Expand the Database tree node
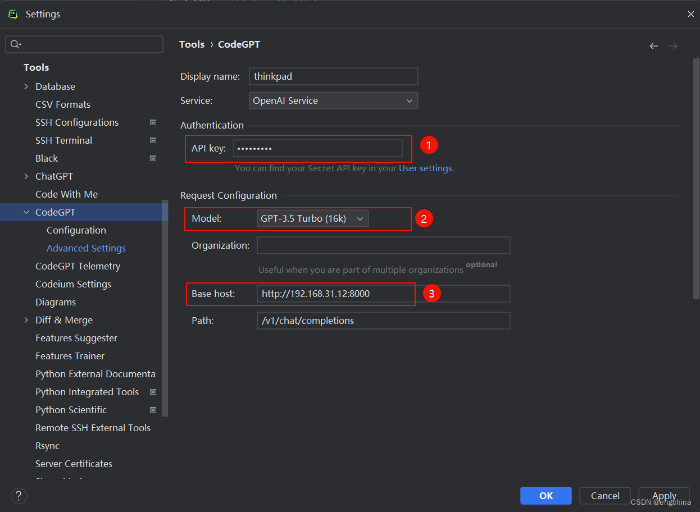Image resolution: width=700 pixels, height=512 pixels. click(x=26, y=86)
